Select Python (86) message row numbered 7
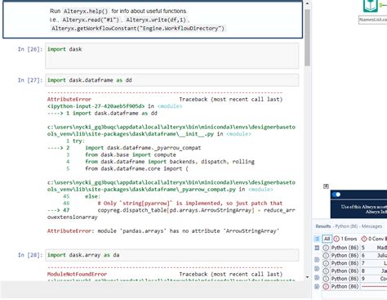387x300 pixels. (x=354, y=263)
